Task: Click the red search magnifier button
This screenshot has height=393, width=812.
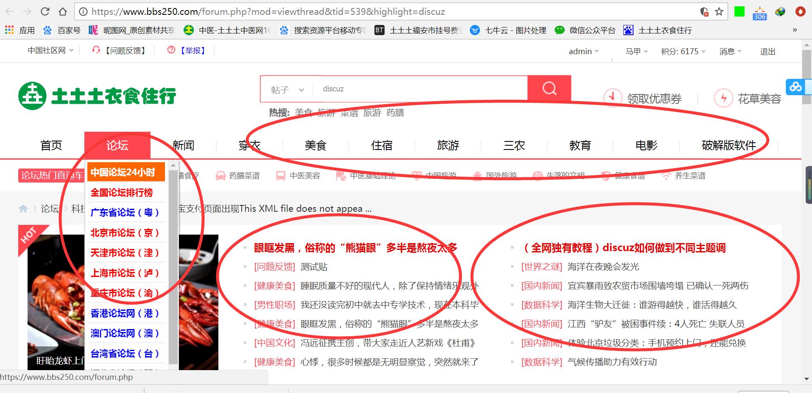Action: 549,89
